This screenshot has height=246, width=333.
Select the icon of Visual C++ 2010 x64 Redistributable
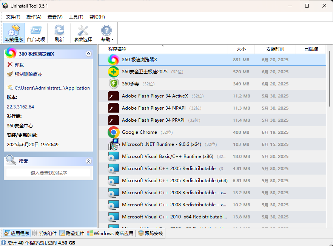tap(113, 217)
